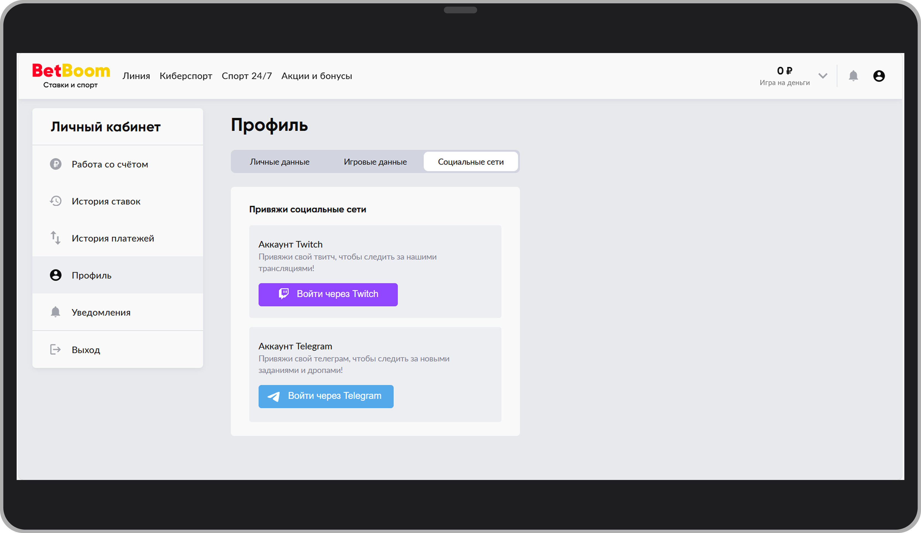The width and height of the screenshot is (921, 533).
Task: Open account work section via ruble icon
Action: pos(55,164)
